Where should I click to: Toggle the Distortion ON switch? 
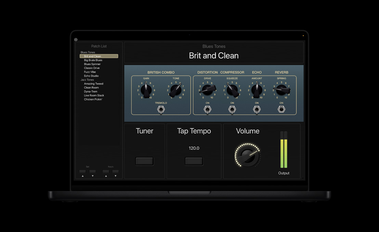207,109
